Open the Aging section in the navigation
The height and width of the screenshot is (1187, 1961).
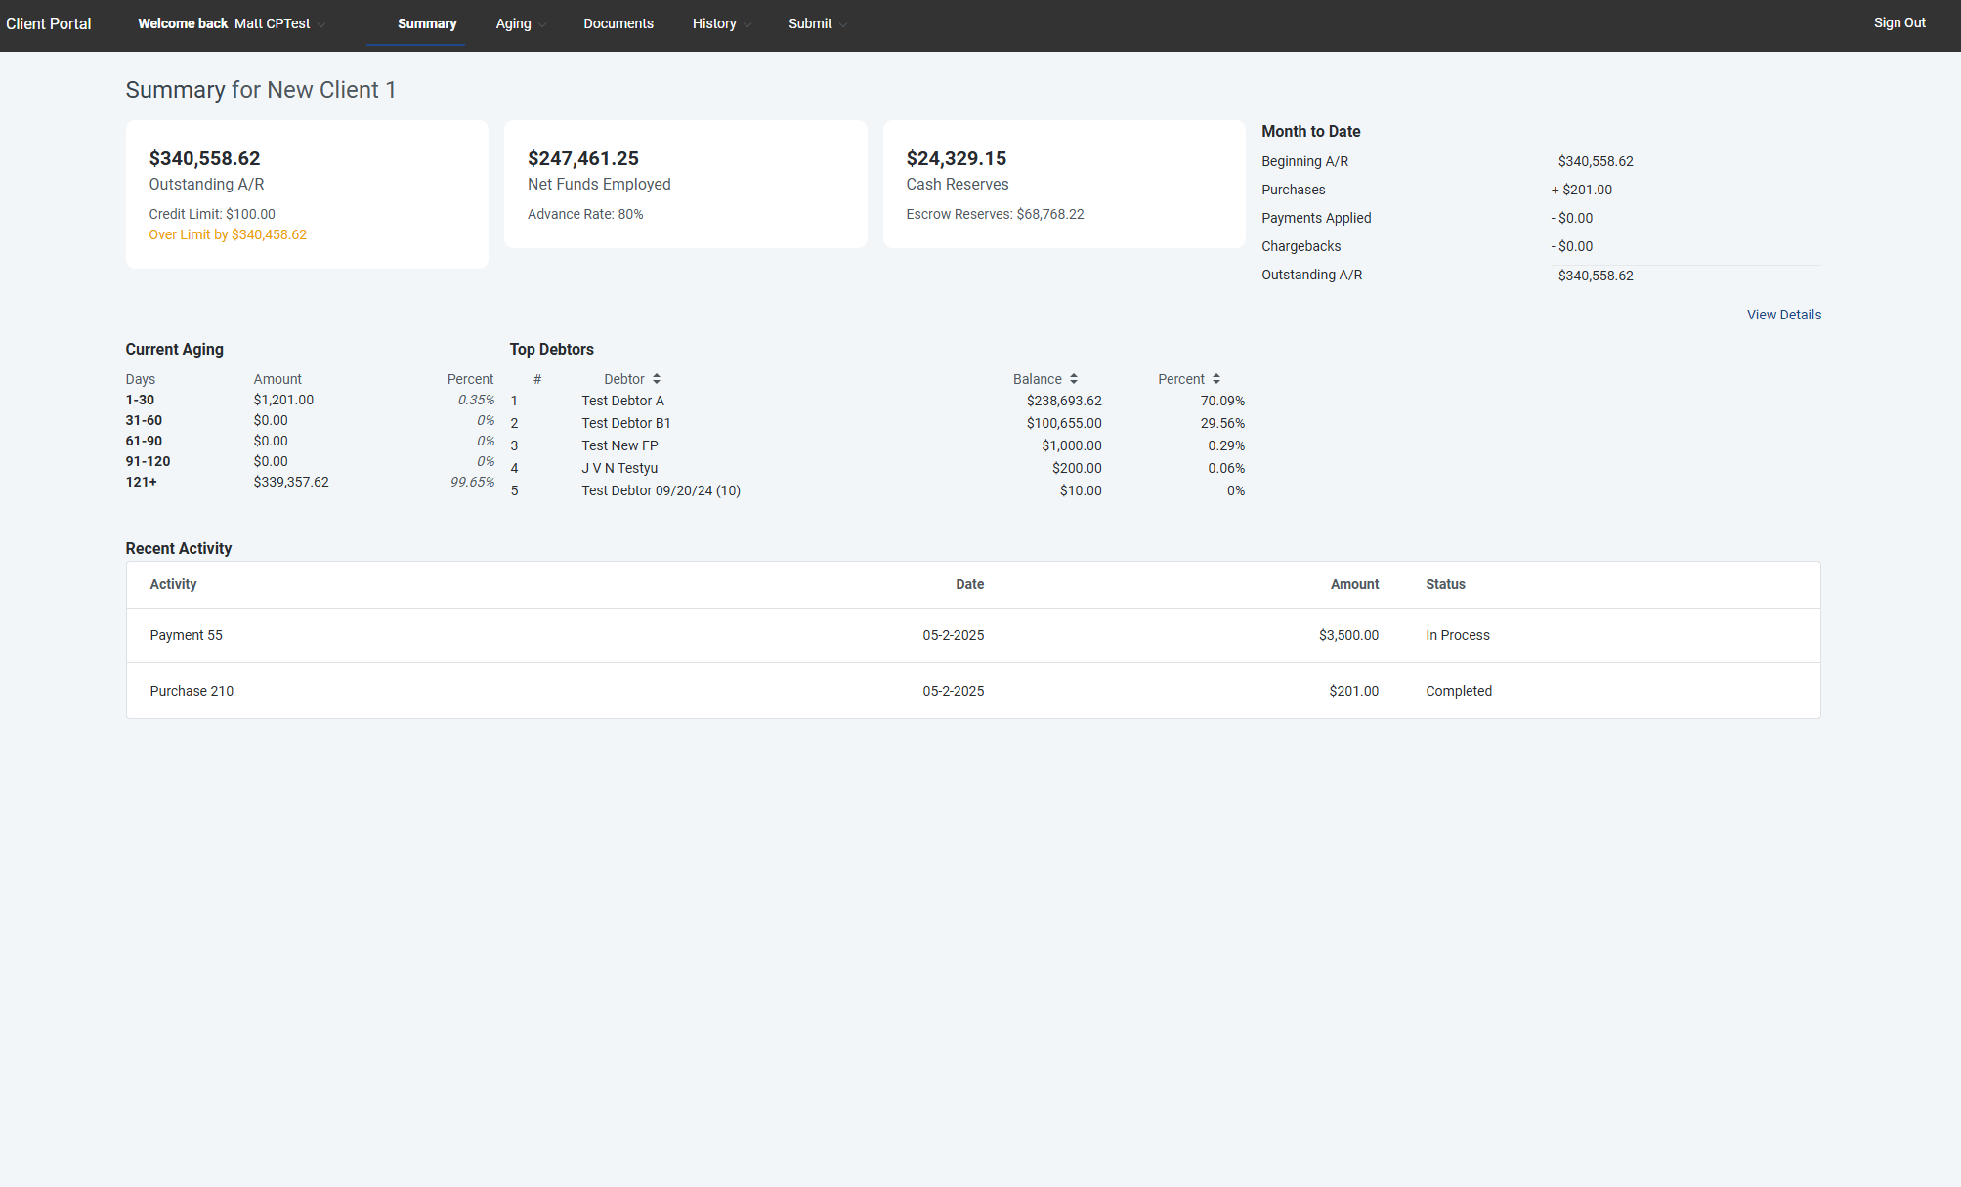pyautogui.click(x=515, y=23)
